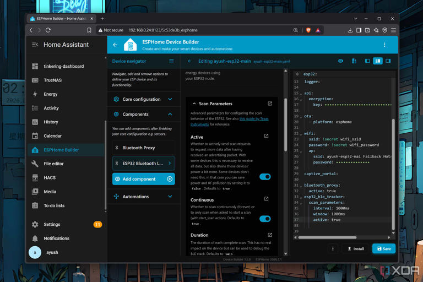Open Brave Shields lion icon
The image size is (423, 282).
click(x=308, y=30)
